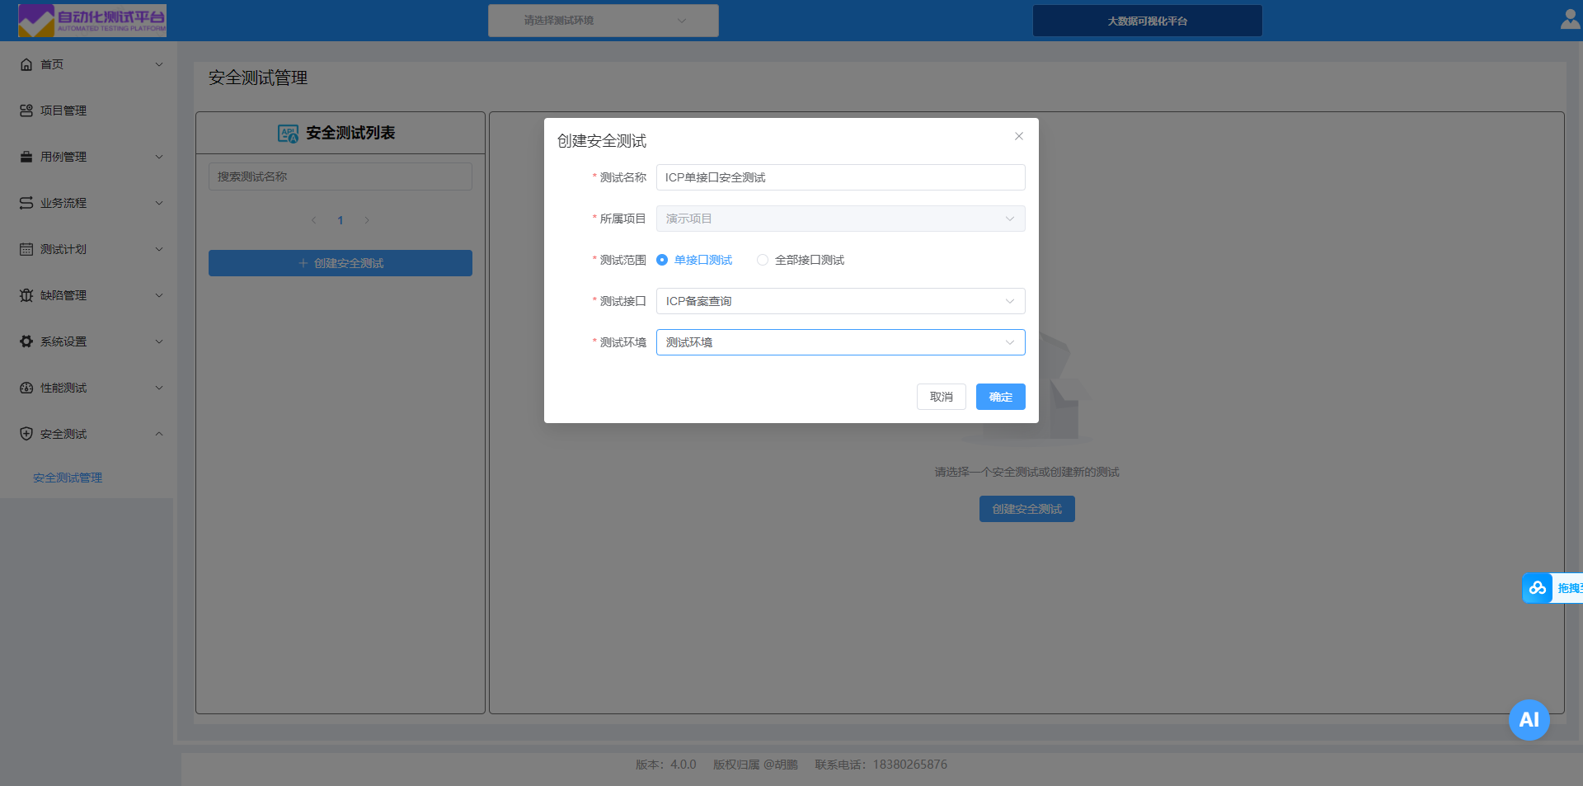
Task: Click the + 创建安全测试 button in list panel
Action: click(x=341, y=263)
